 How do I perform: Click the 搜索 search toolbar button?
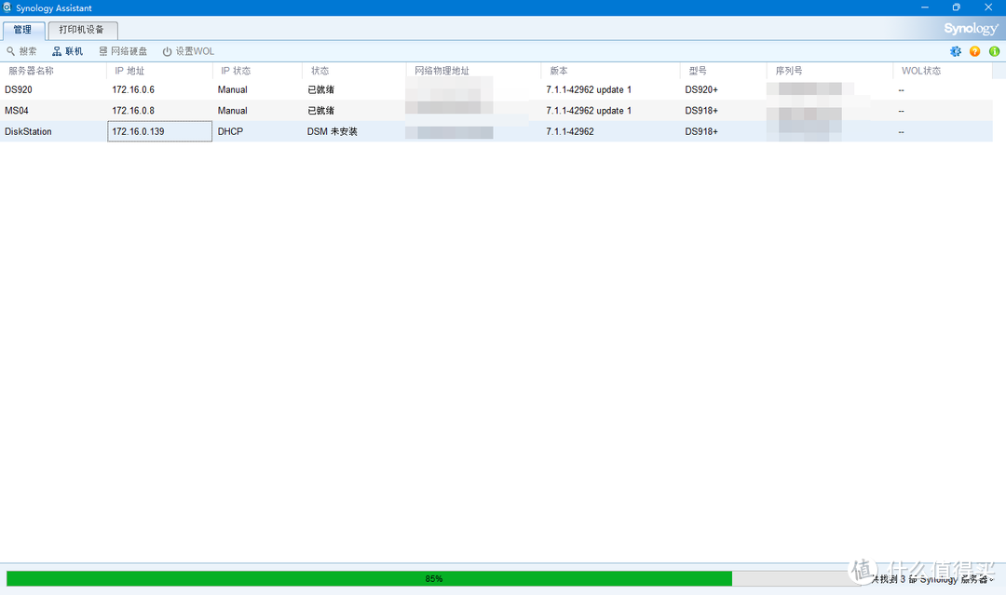tap(21, 51)
